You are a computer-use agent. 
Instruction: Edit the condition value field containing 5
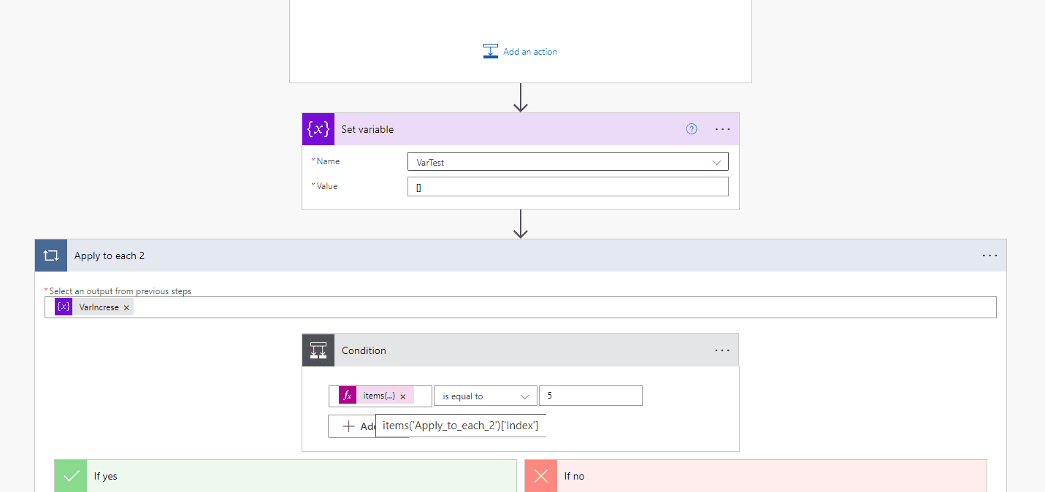590,395
